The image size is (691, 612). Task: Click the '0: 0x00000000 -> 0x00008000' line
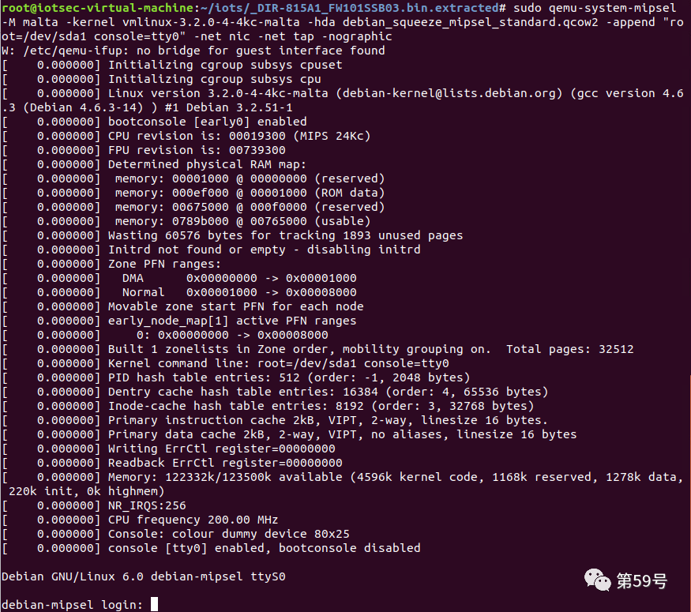(165, 335)
